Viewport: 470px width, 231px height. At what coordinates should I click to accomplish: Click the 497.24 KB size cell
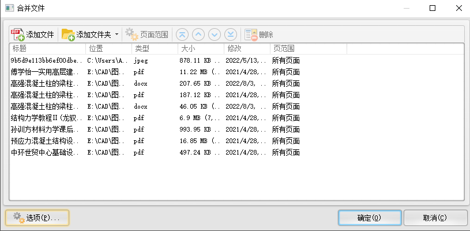(200, 152)
